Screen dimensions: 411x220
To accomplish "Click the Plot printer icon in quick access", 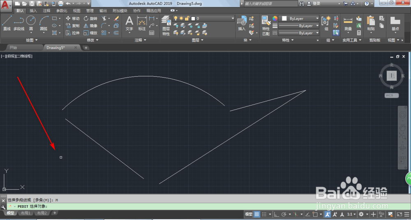I will (x=60, y=4).
